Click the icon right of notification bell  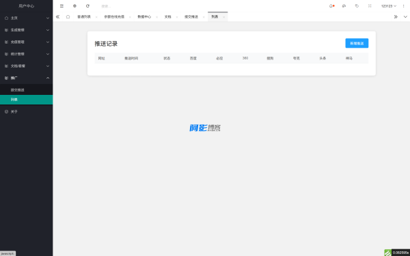[x=344, y=5]
